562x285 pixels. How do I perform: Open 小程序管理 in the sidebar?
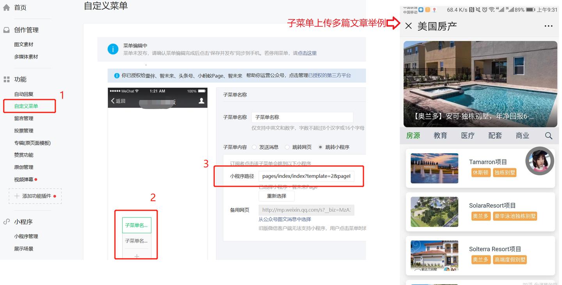pos(26,236)
